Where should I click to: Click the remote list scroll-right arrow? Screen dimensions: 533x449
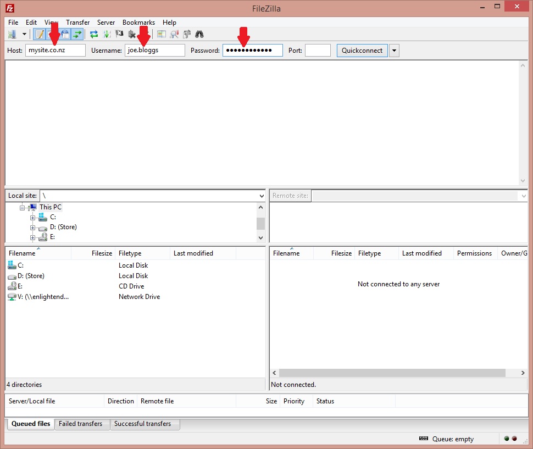tap(523, 373)
